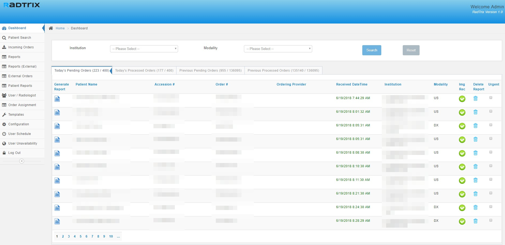Open report icon for 8:28:29 AM order
Screen dimensions: 505x245
pos(57,221)
